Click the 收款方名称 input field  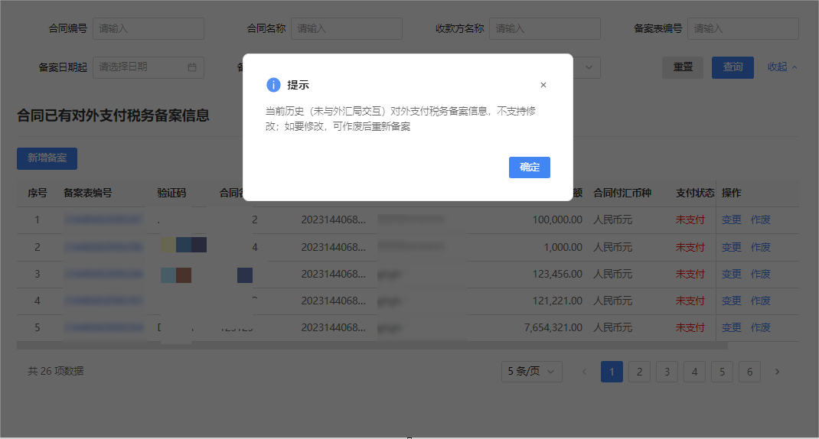(x=545, y=28)
